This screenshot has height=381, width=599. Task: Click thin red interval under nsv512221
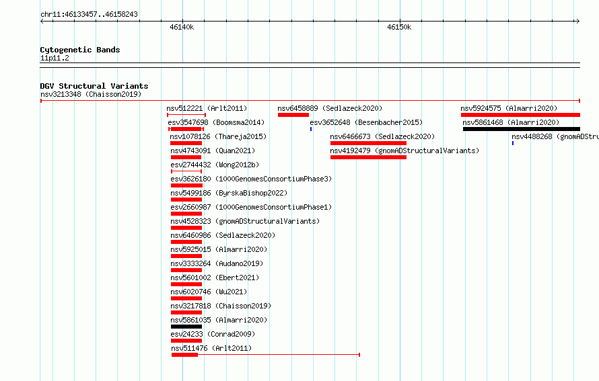point(186,115)
